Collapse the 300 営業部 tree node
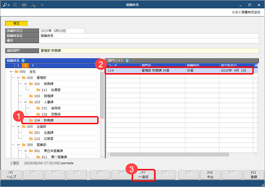Viewport: 265px width, 187px height. (19, 145)
